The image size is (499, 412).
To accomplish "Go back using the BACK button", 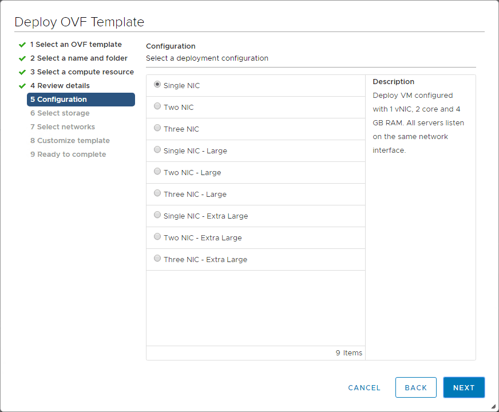I will (x=416, y=387).
